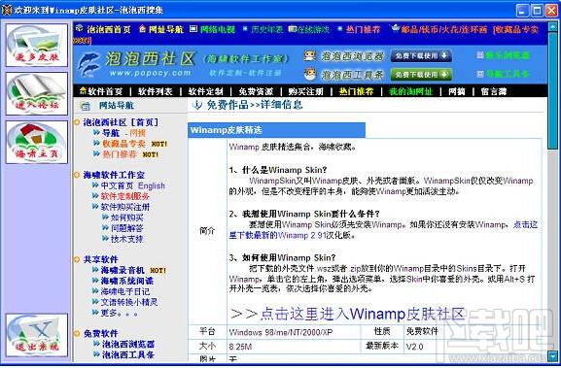
Task: Open 免费资源 menu item
Action: point(256,91)
